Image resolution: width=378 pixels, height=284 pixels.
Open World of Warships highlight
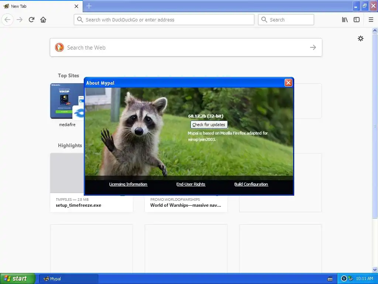click(186, 203)
